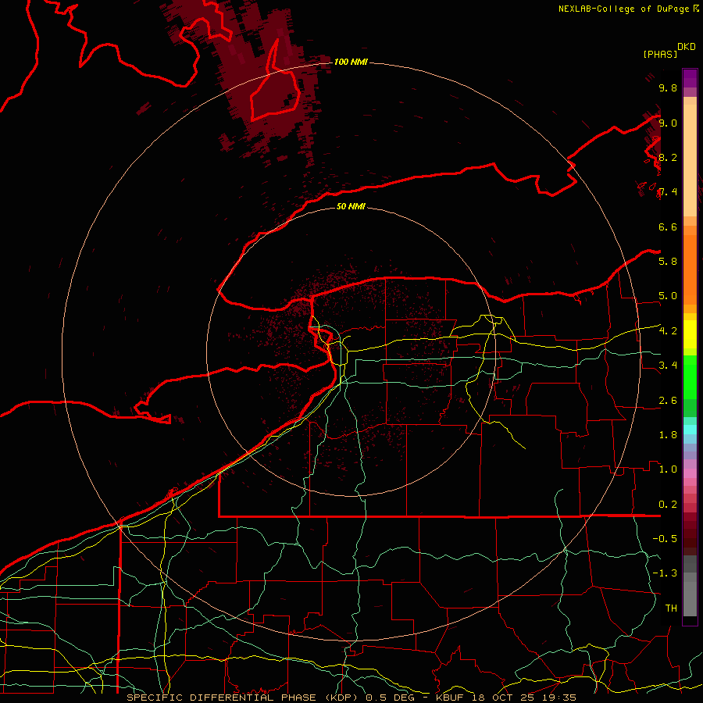Pick the yellow swatch beside the 4.2 value
The width and height of the screenshot is (703, 703).
[690, 331]
